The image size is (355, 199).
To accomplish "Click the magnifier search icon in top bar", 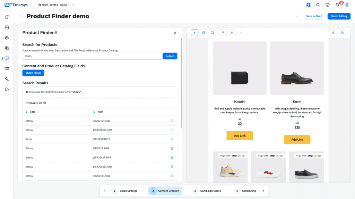I will click(318, 5).
